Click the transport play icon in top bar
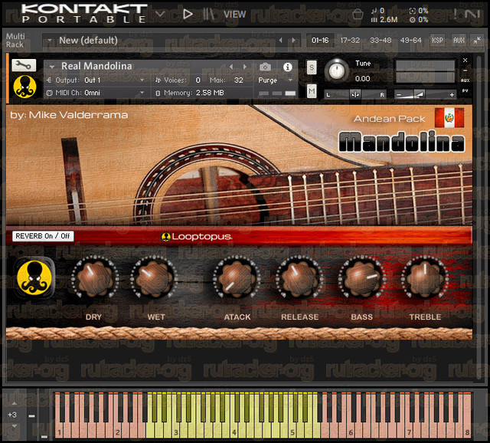The width and height of the screenshot is (490, 443). coord(188,14)
